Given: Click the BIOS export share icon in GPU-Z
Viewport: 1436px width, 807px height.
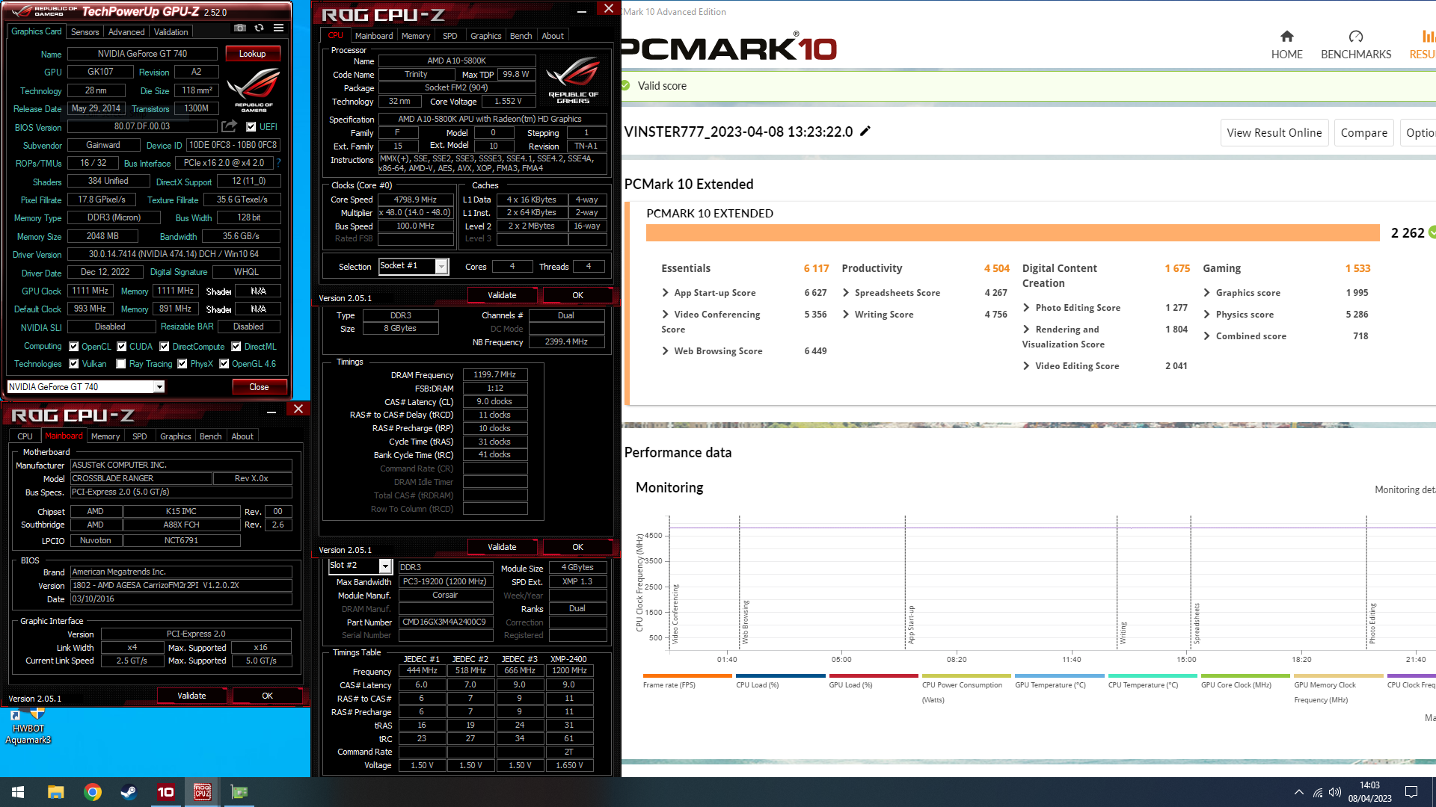Looking at the screenshot, I should 230,126.
